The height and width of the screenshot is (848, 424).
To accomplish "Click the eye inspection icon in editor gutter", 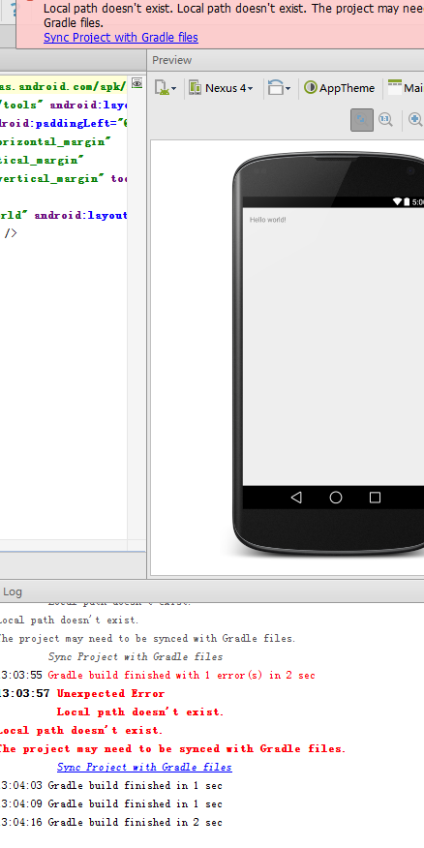I will pos(137,83).
